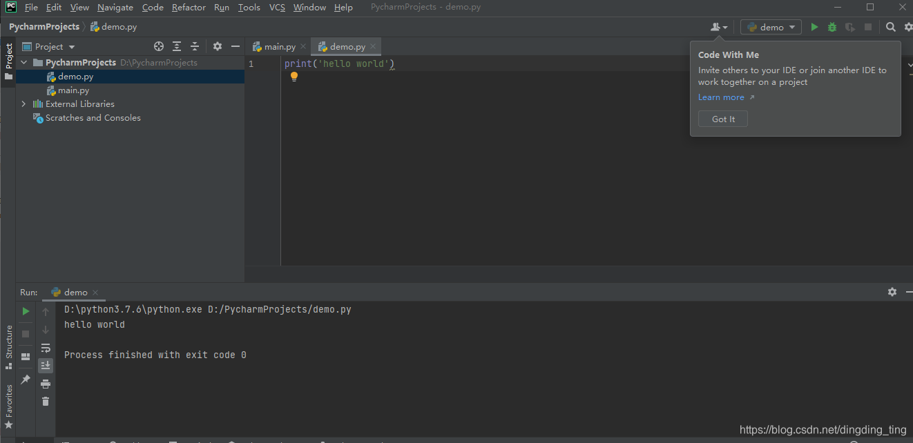Close the main.py editor tab

click(303, 47)
